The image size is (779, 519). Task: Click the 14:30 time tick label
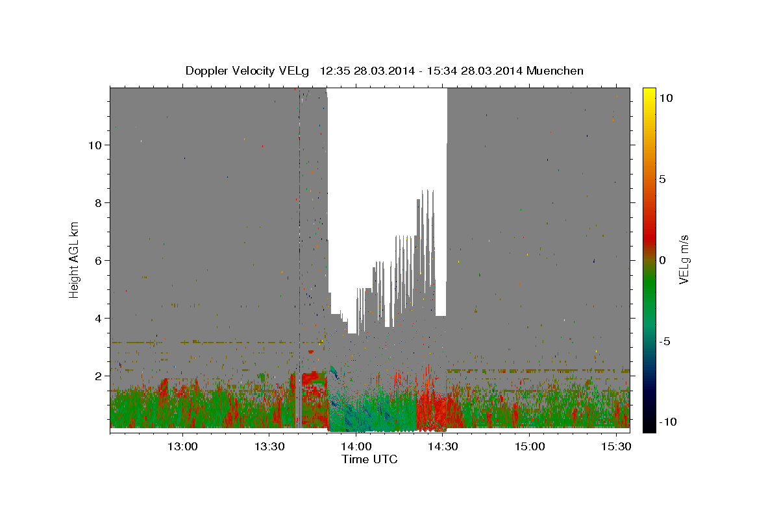443,447
